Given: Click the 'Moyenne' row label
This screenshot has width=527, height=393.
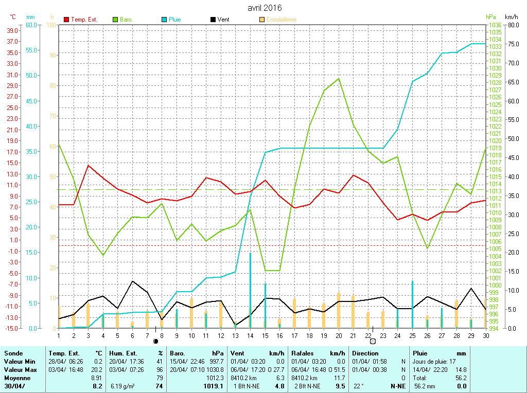Looking at the screenshot, I should pyautogui.click(x=16, y=378).
